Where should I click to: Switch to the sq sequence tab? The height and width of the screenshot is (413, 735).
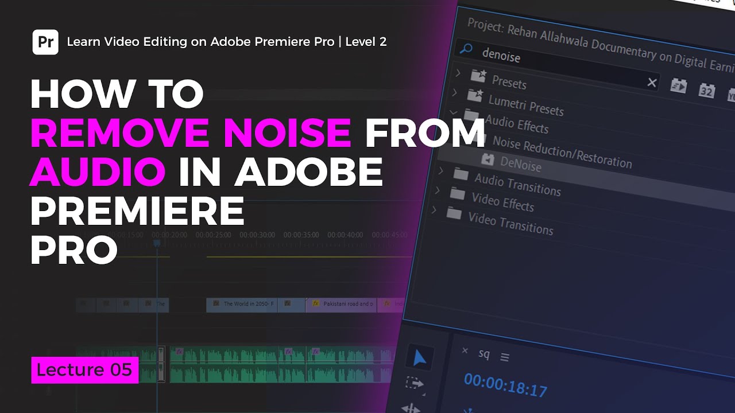(484, 354)
